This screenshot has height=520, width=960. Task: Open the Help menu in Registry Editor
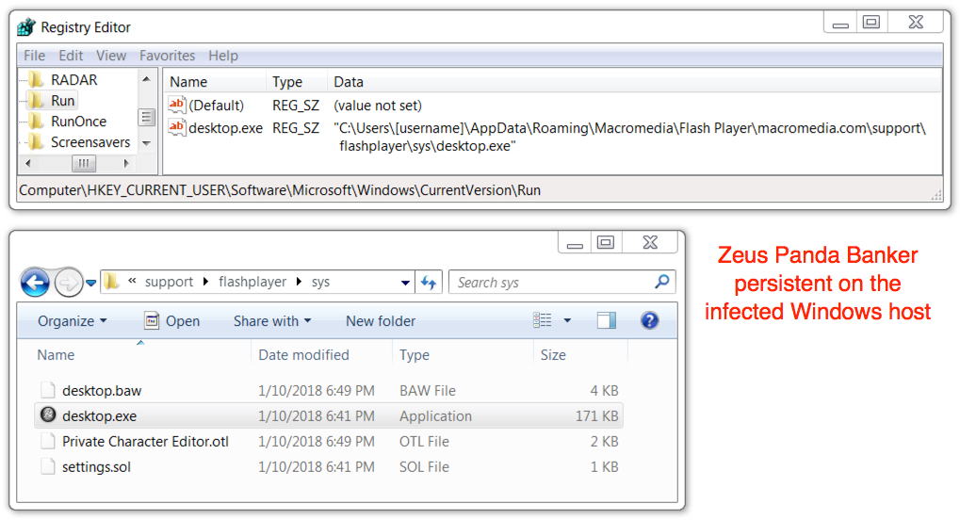click(223, 56)
